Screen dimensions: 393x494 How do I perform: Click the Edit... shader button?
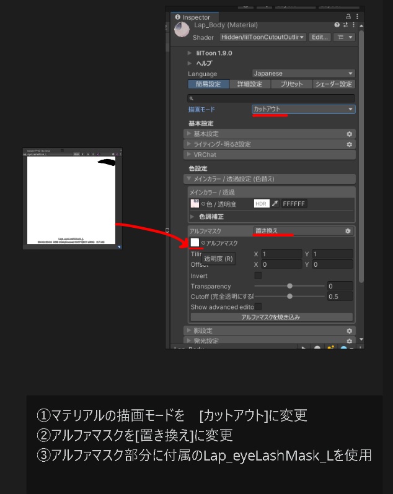(x=319, y=37)
